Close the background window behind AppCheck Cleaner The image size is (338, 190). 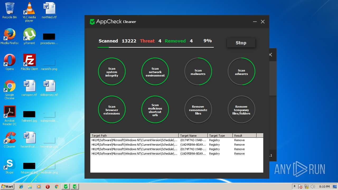[x=270, y=55]
